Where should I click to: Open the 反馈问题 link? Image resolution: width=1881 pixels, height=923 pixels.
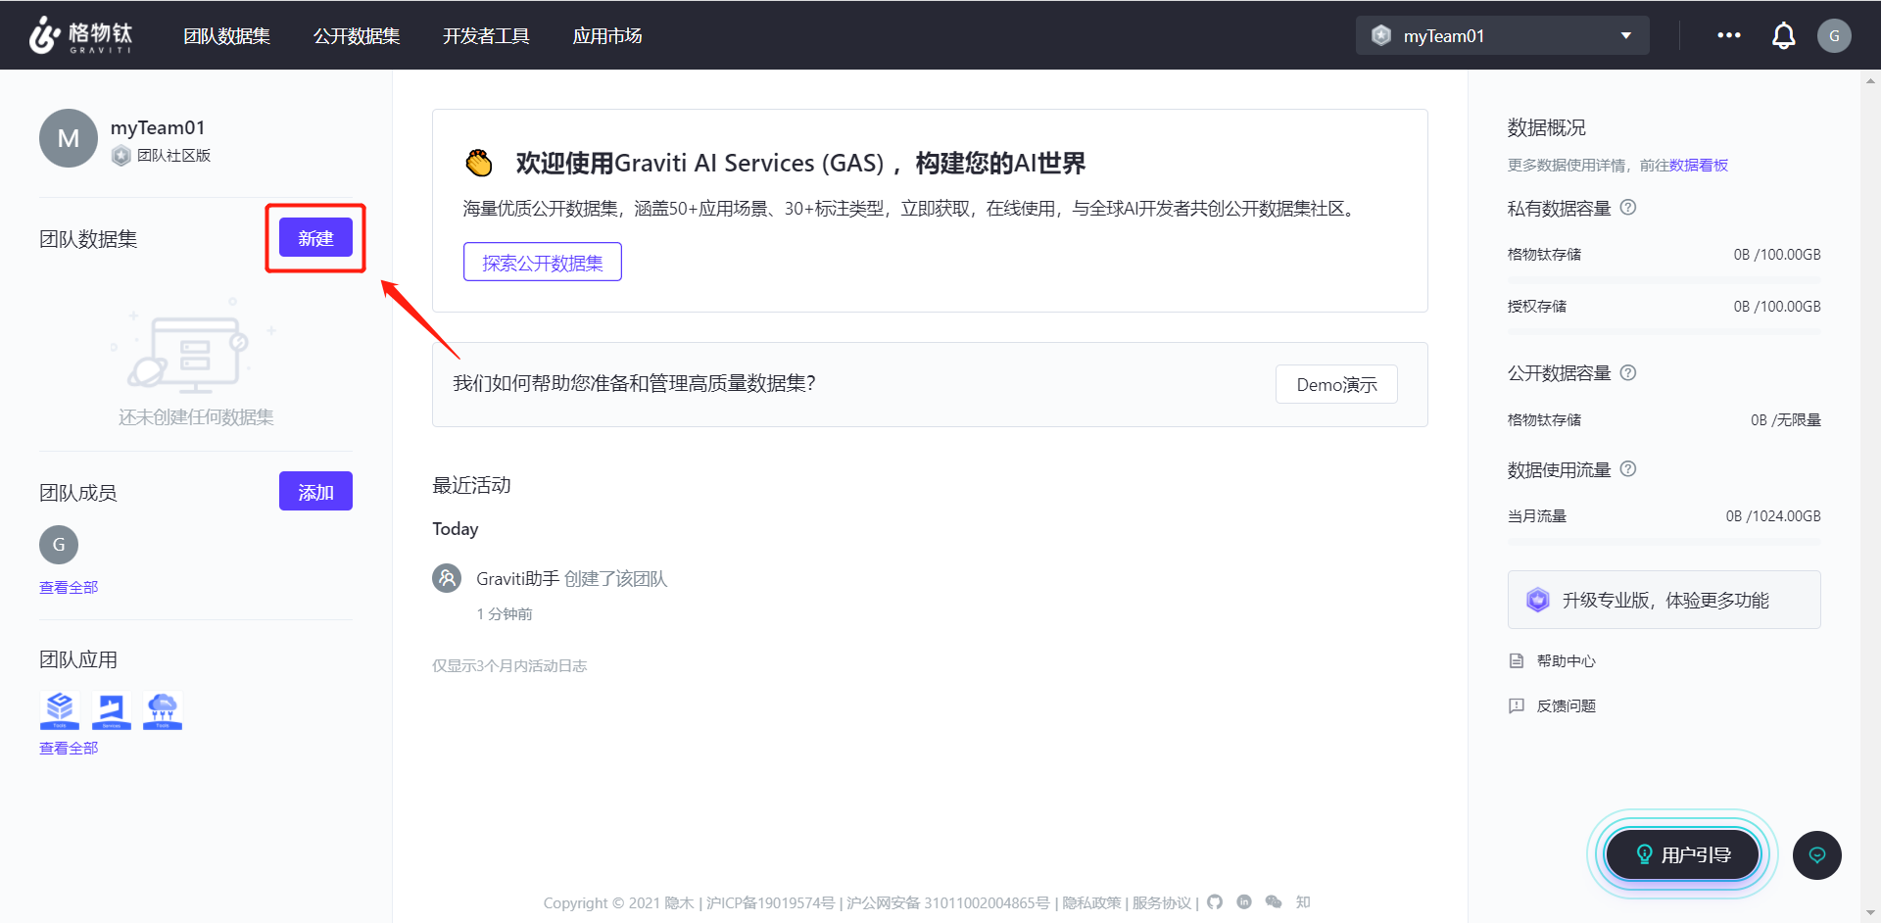1566,705
